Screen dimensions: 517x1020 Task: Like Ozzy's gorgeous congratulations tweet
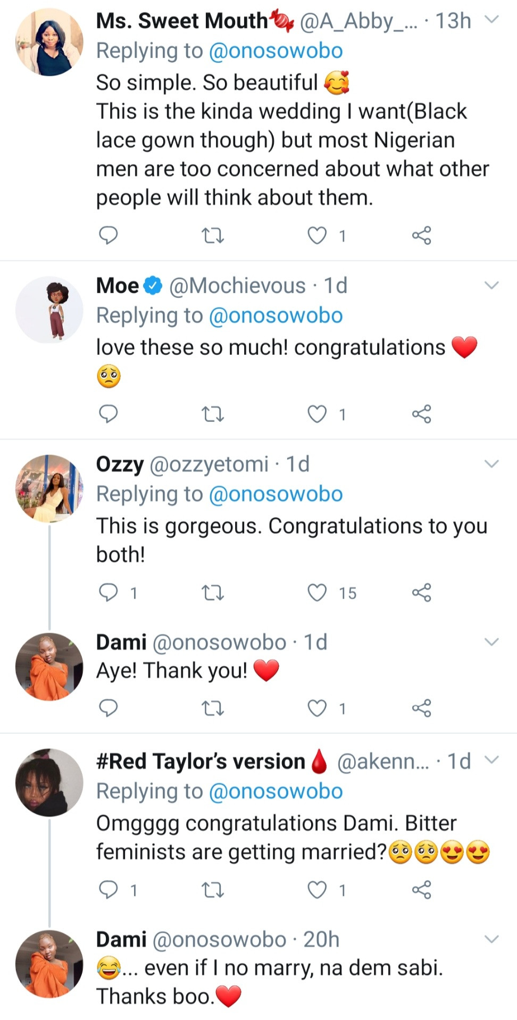pyautogui.click(x=318, y=592)
